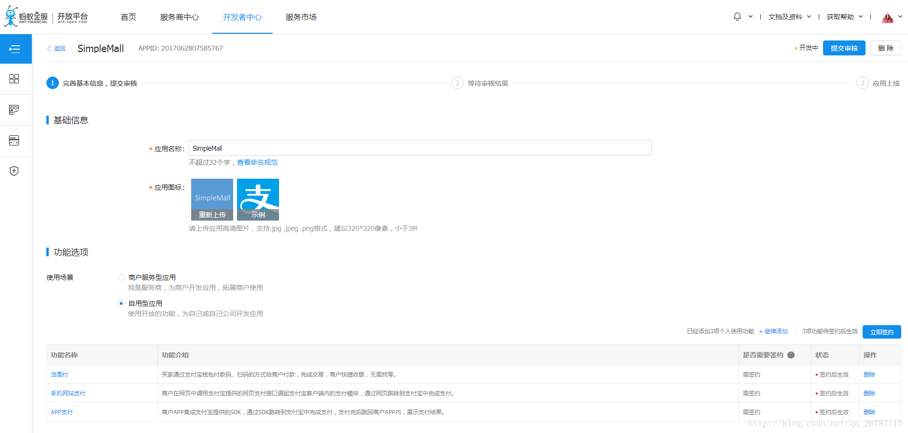Click the 开发中 status label
Viewport: 908px width, 433px height.
tap(806, 48)
